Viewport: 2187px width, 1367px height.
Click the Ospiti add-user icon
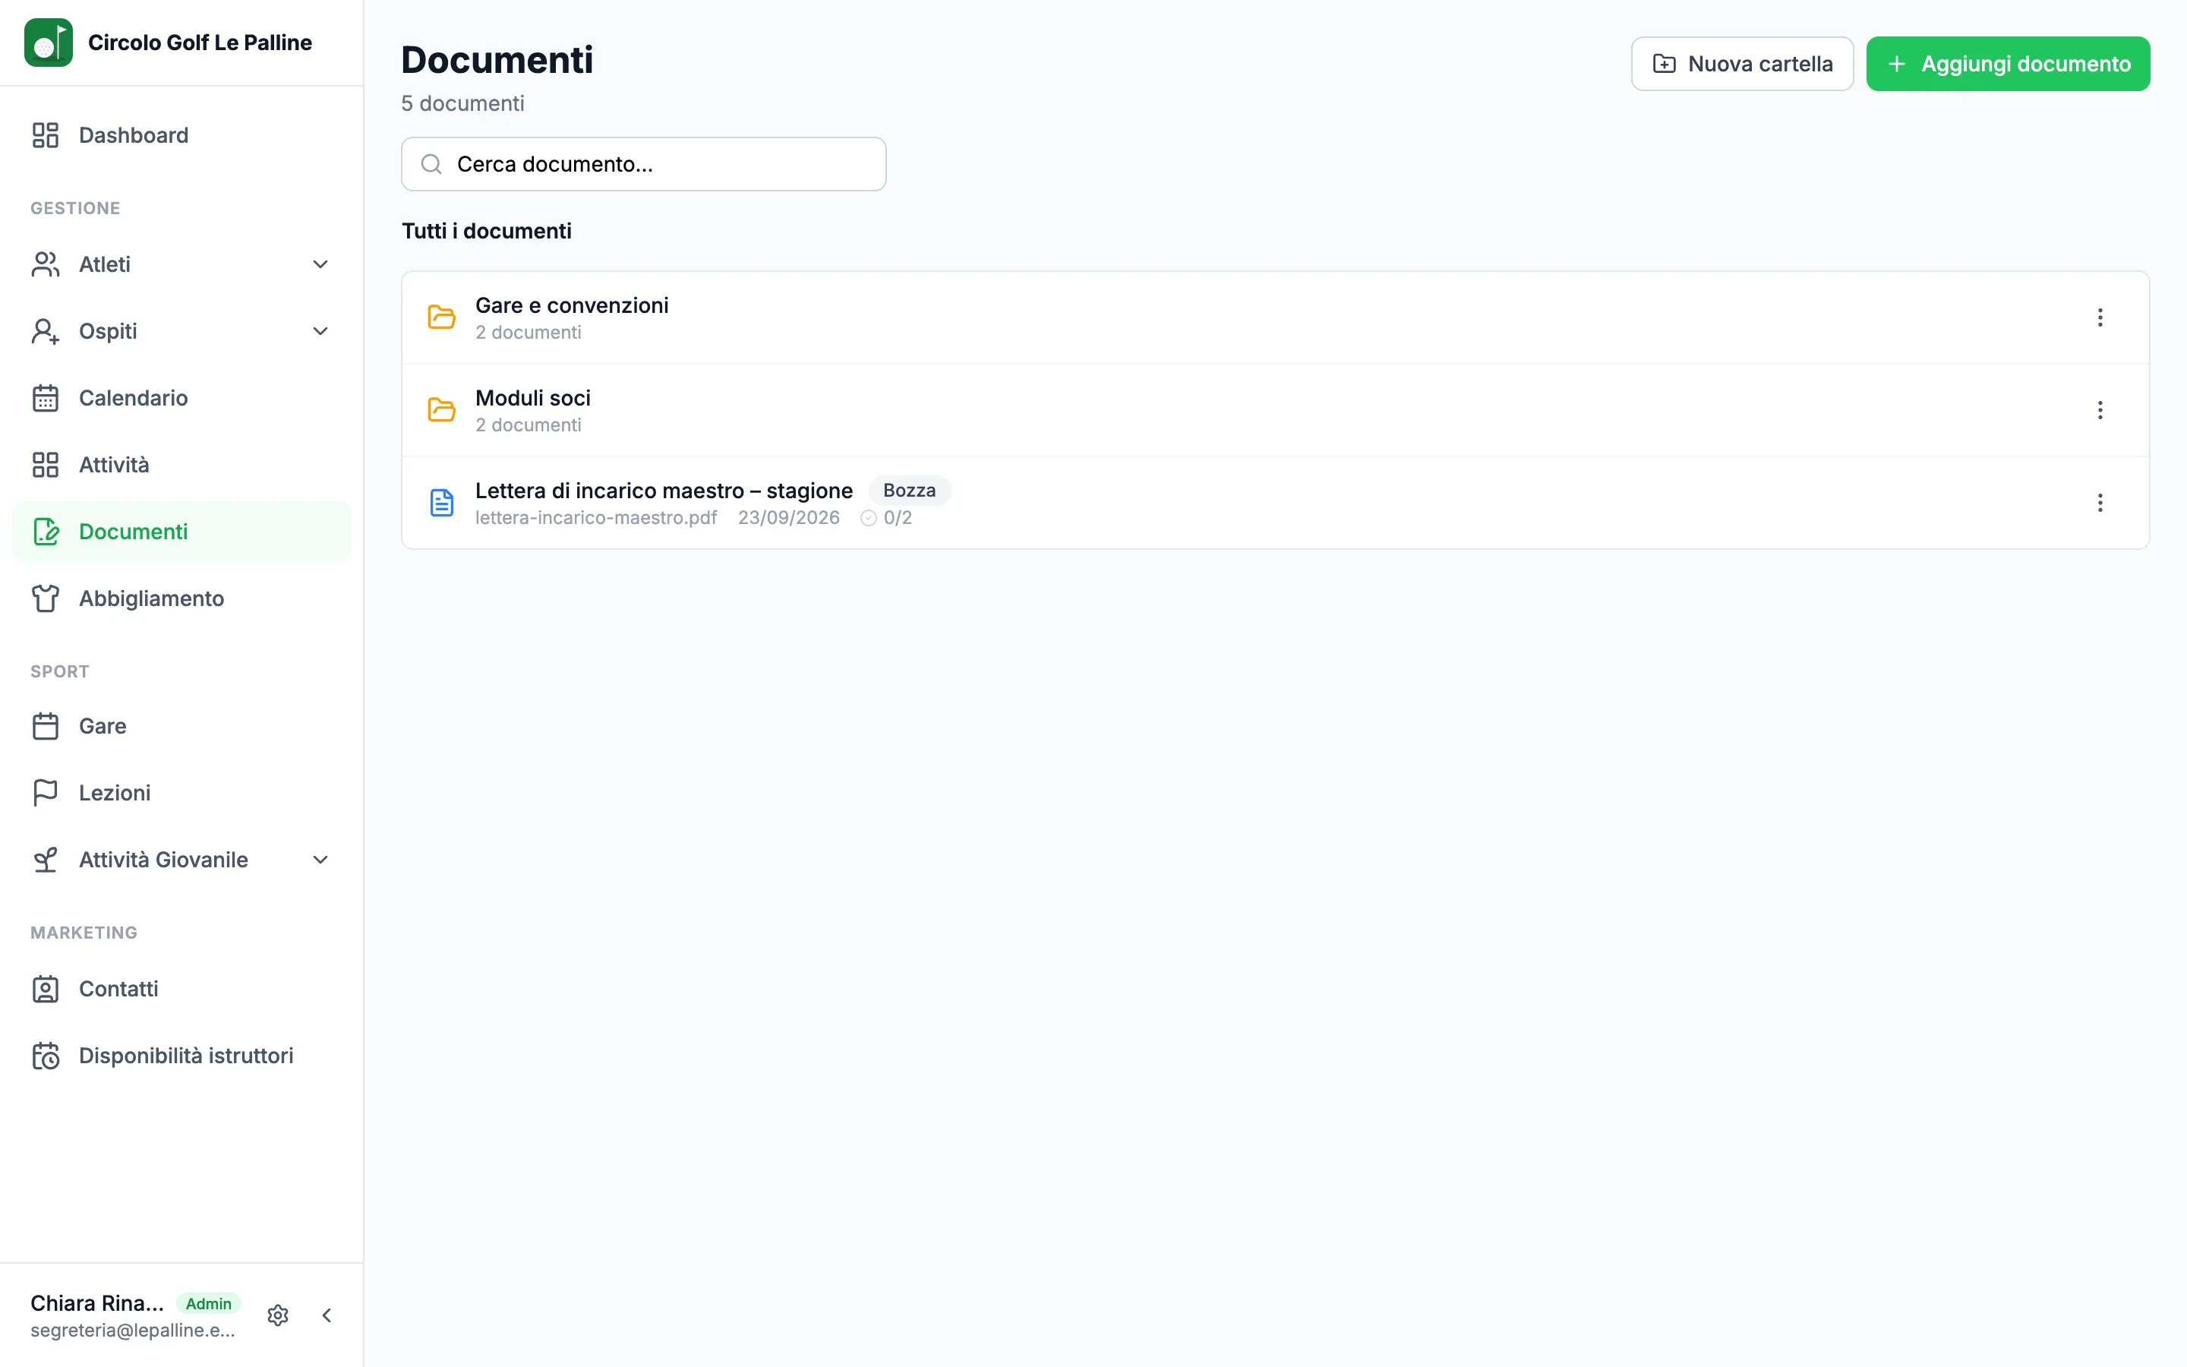46,331
